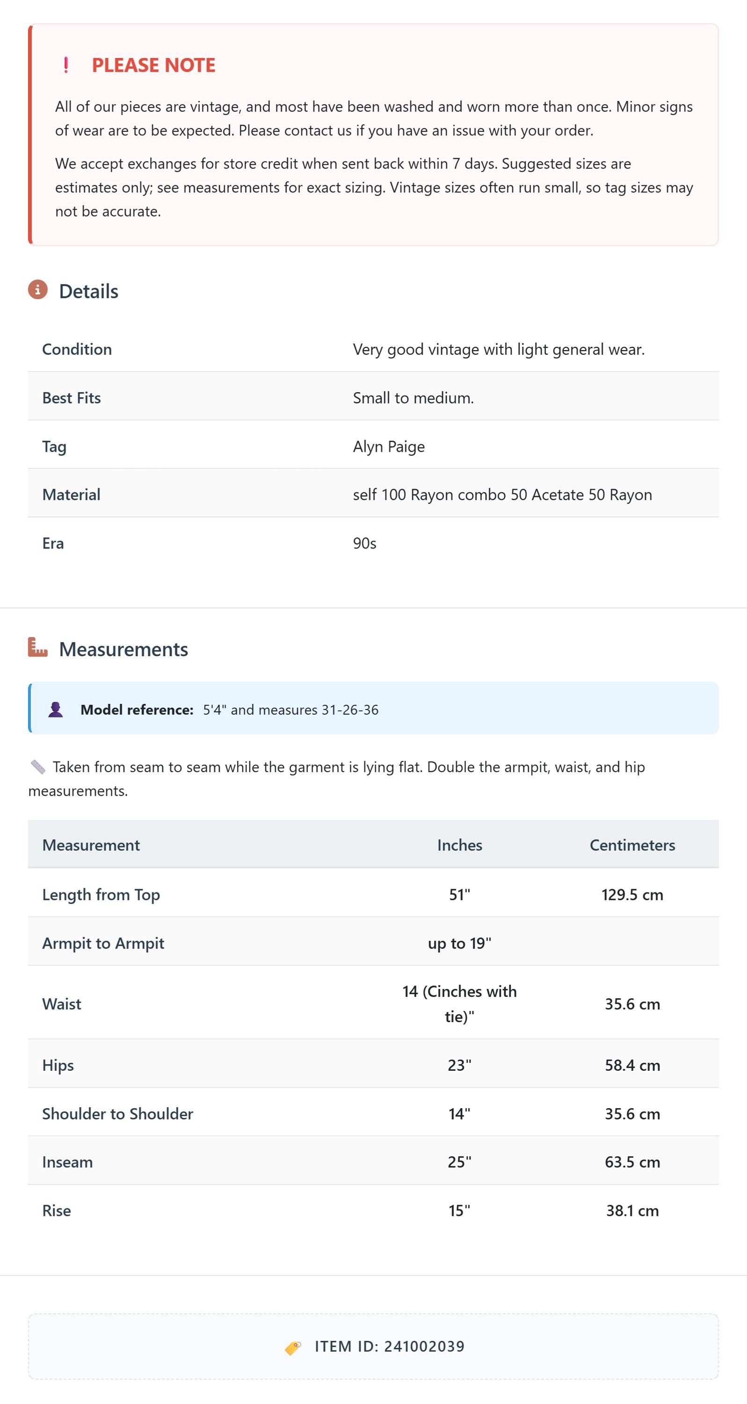This screenshot has width=747, height=1404.
Task: Click the Era value 90s
Action: click(x=364, y=543)
